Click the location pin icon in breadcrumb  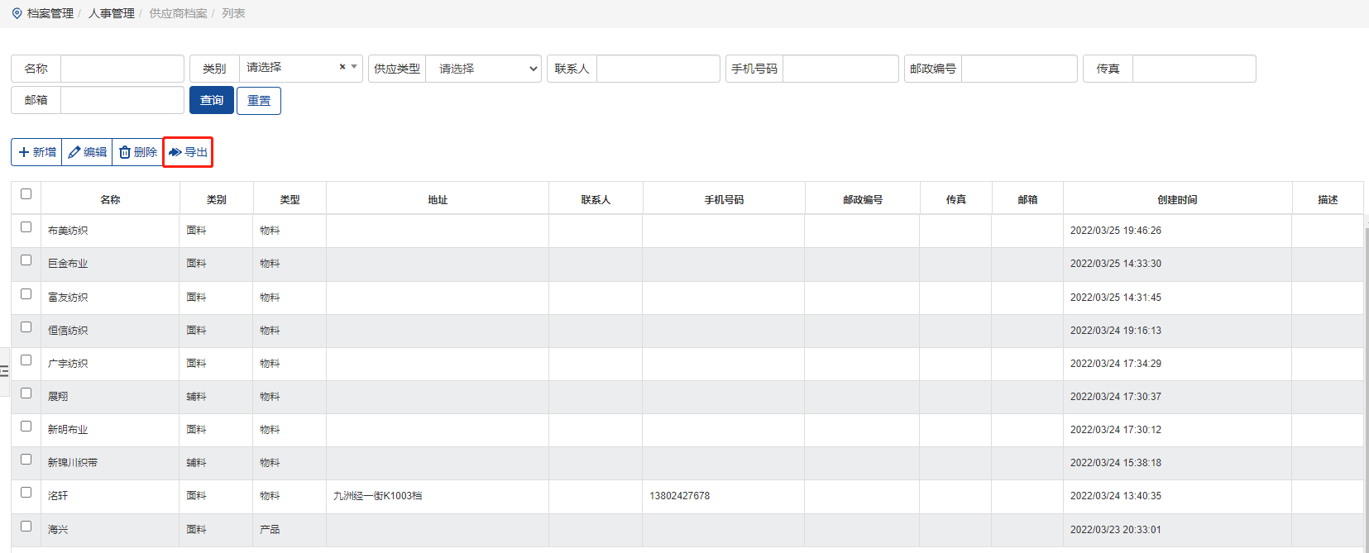coord(17,13)
